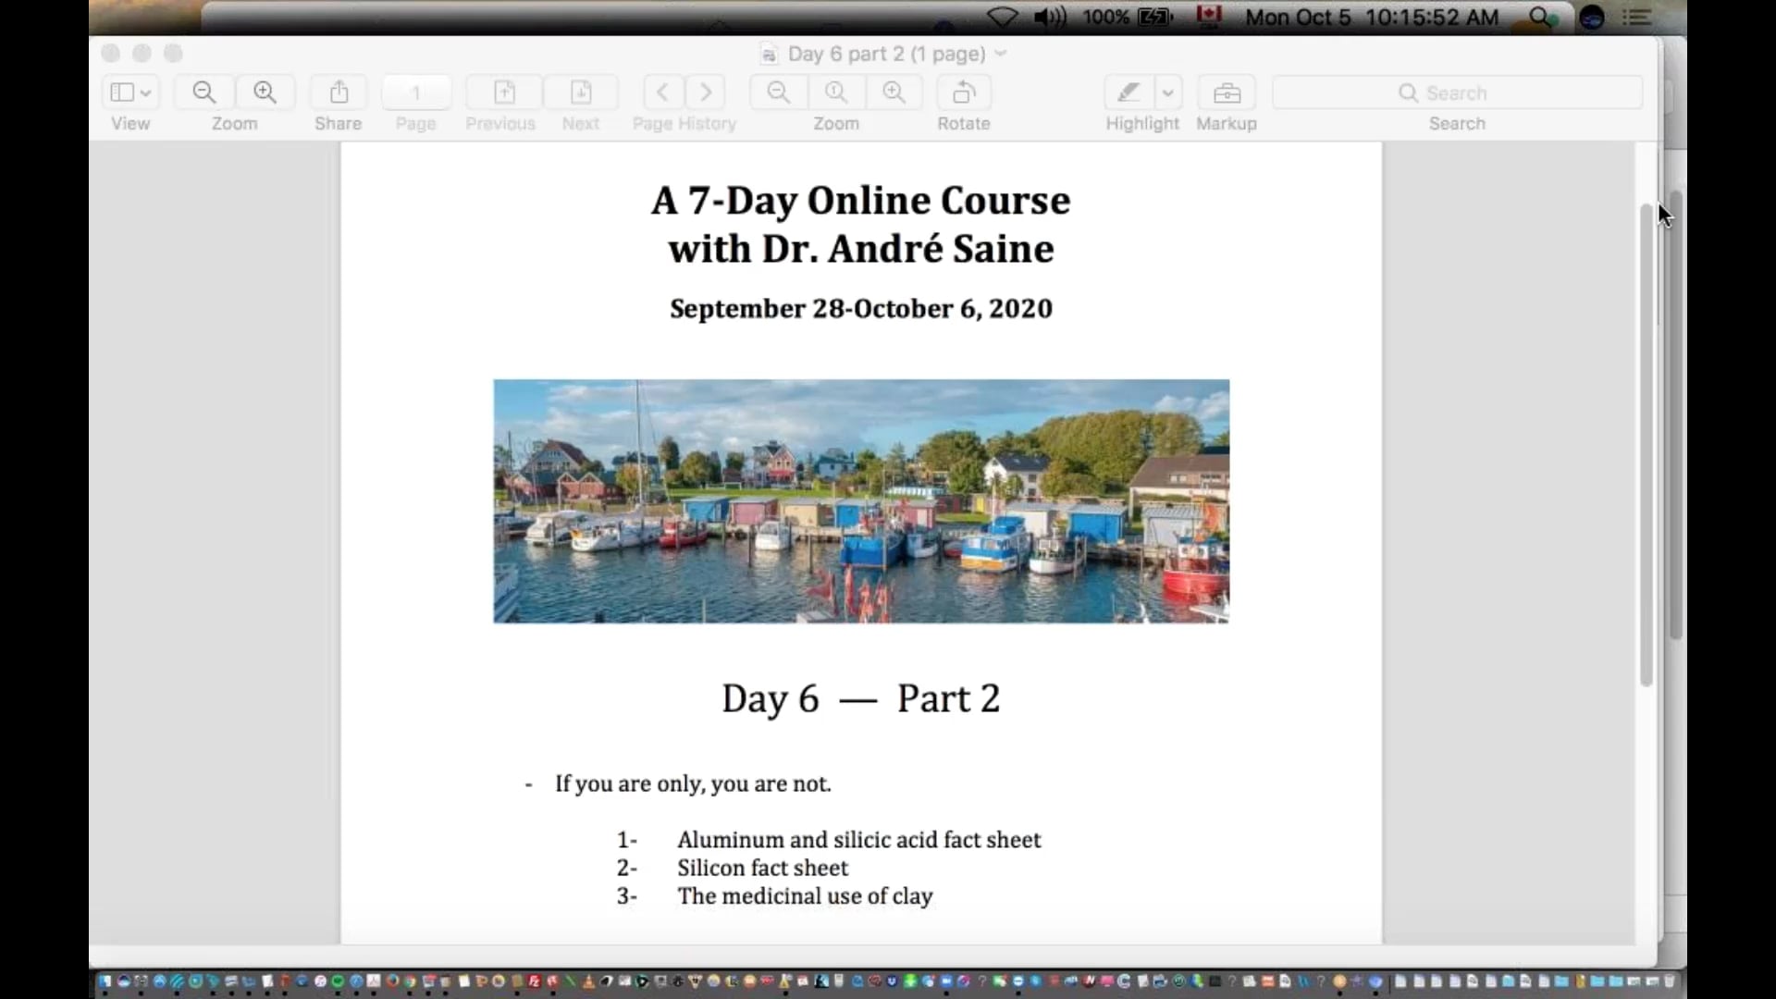
Task: Zoom in using the magnifier-plus toolbar icon
Action: pyautogui.click(x=265, y=92)
